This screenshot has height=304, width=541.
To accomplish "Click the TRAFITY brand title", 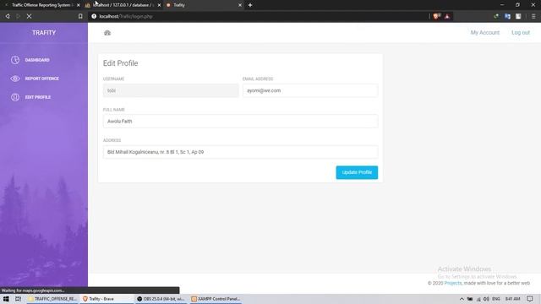I will [44, 33].
